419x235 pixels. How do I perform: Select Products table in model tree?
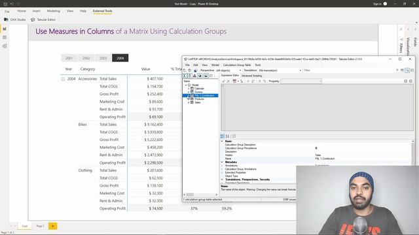[199, 99]
